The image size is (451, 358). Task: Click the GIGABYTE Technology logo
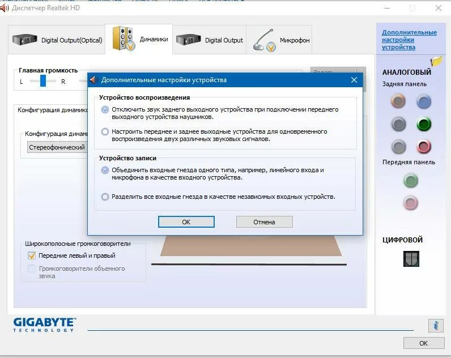click(x=45, y=325)
